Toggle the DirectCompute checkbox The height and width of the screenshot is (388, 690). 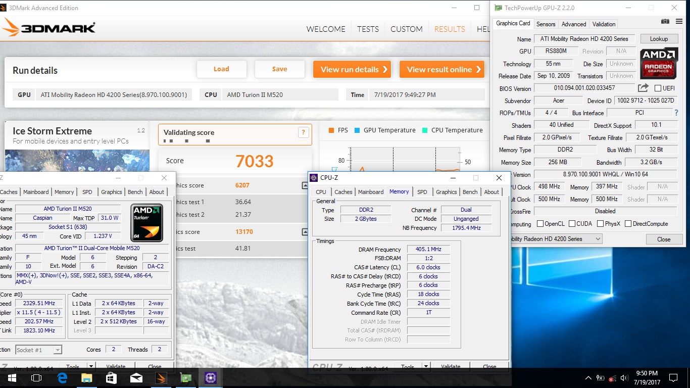click(628, 224)
